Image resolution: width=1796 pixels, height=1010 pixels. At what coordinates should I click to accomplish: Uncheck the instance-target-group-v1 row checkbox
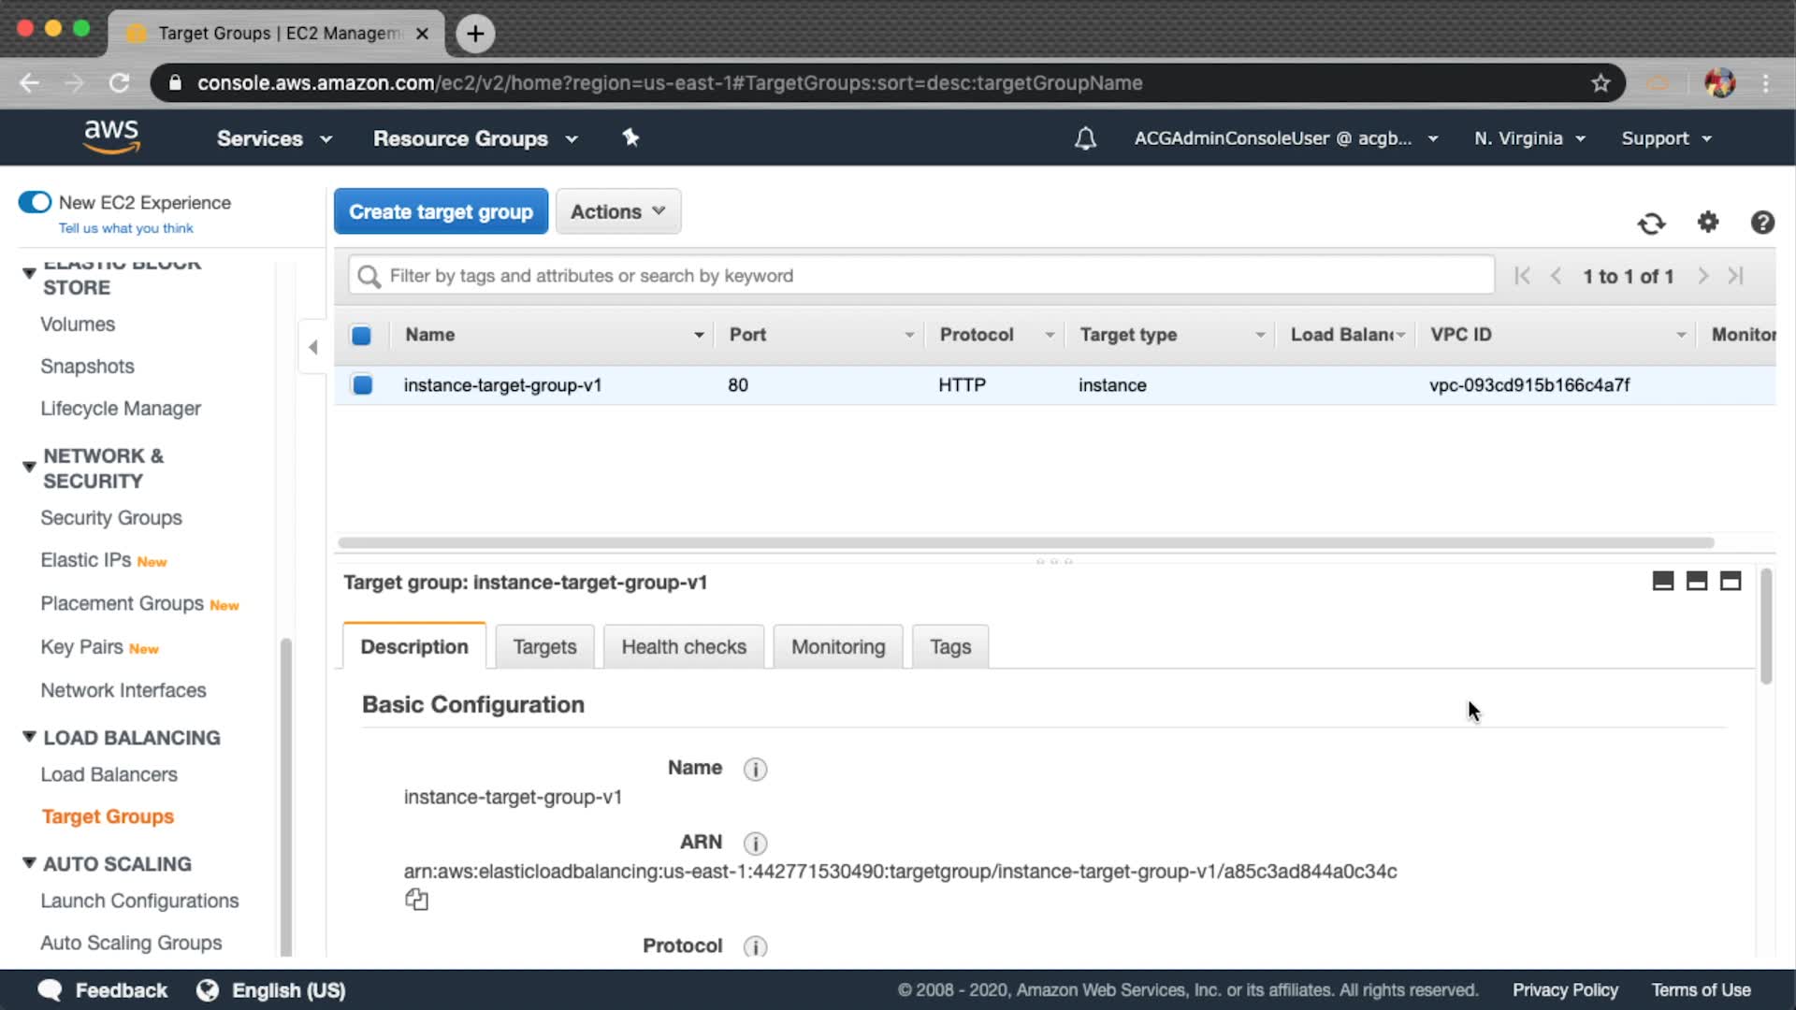coord(362,384)
